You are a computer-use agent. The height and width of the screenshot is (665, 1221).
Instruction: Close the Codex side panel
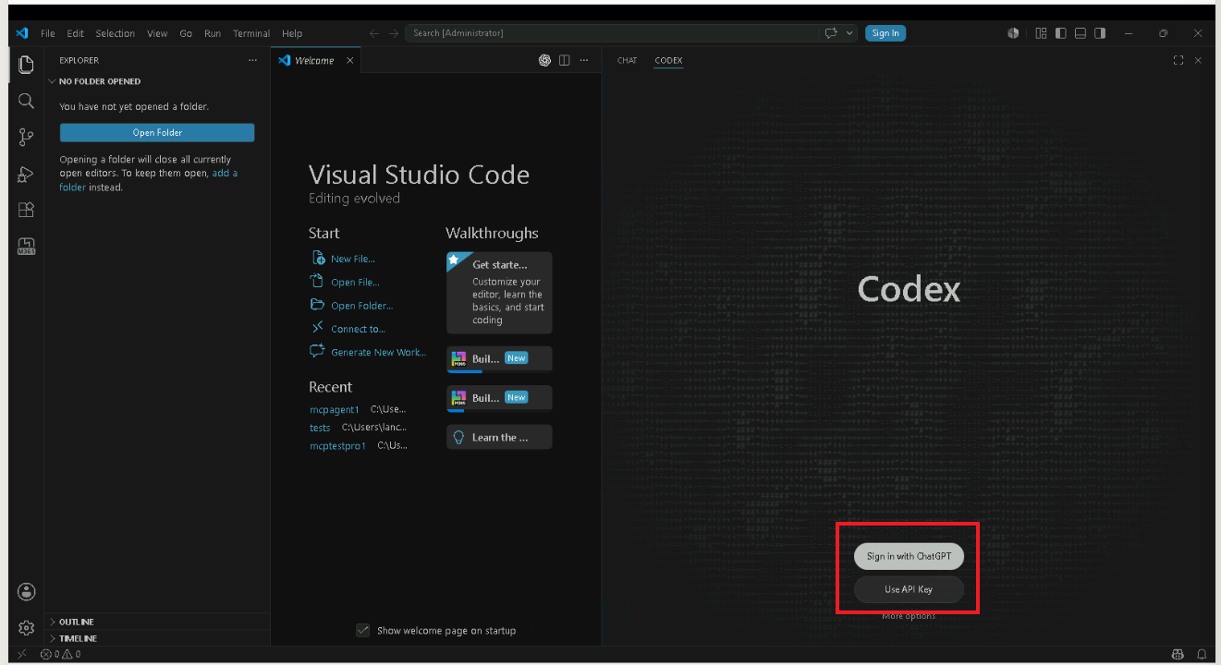[x=1198, y=60]
